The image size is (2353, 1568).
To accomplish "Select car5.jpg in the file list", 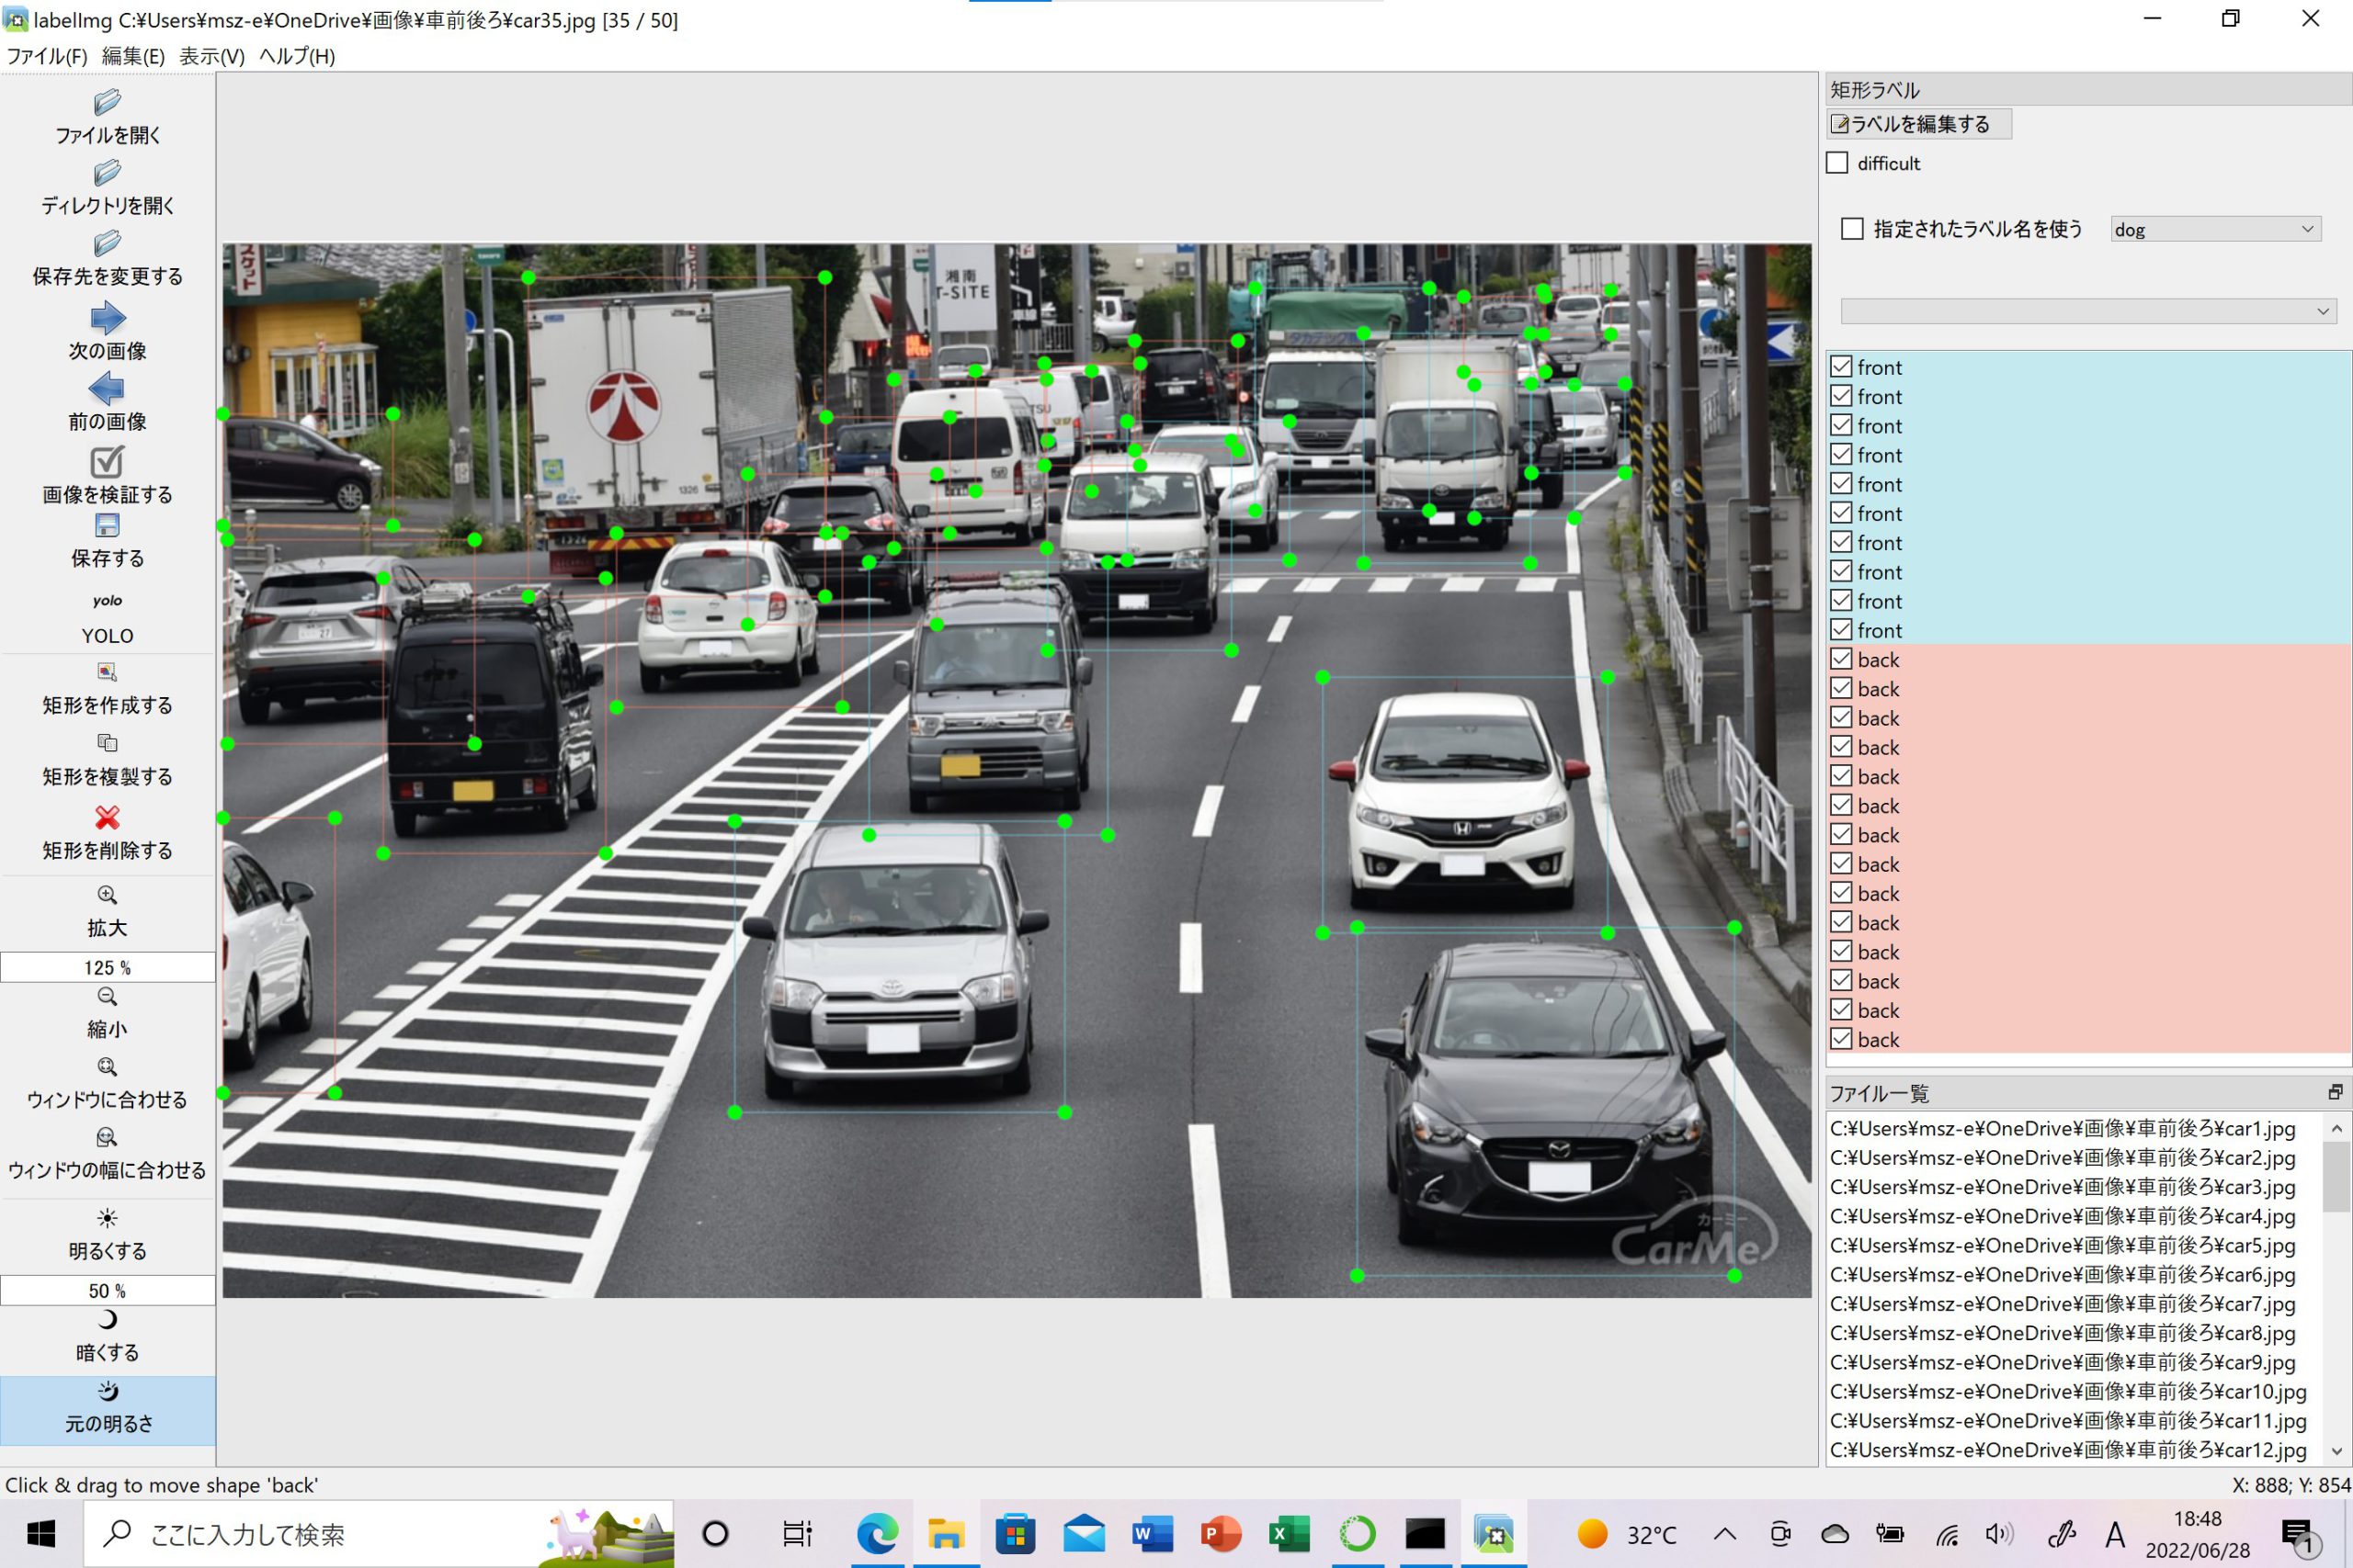I will coord(2061,1246).
